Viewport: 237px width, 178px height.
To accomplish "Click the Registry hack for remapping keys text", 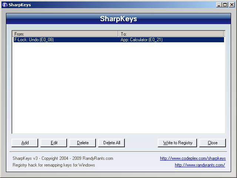I will tap(54, 165).
